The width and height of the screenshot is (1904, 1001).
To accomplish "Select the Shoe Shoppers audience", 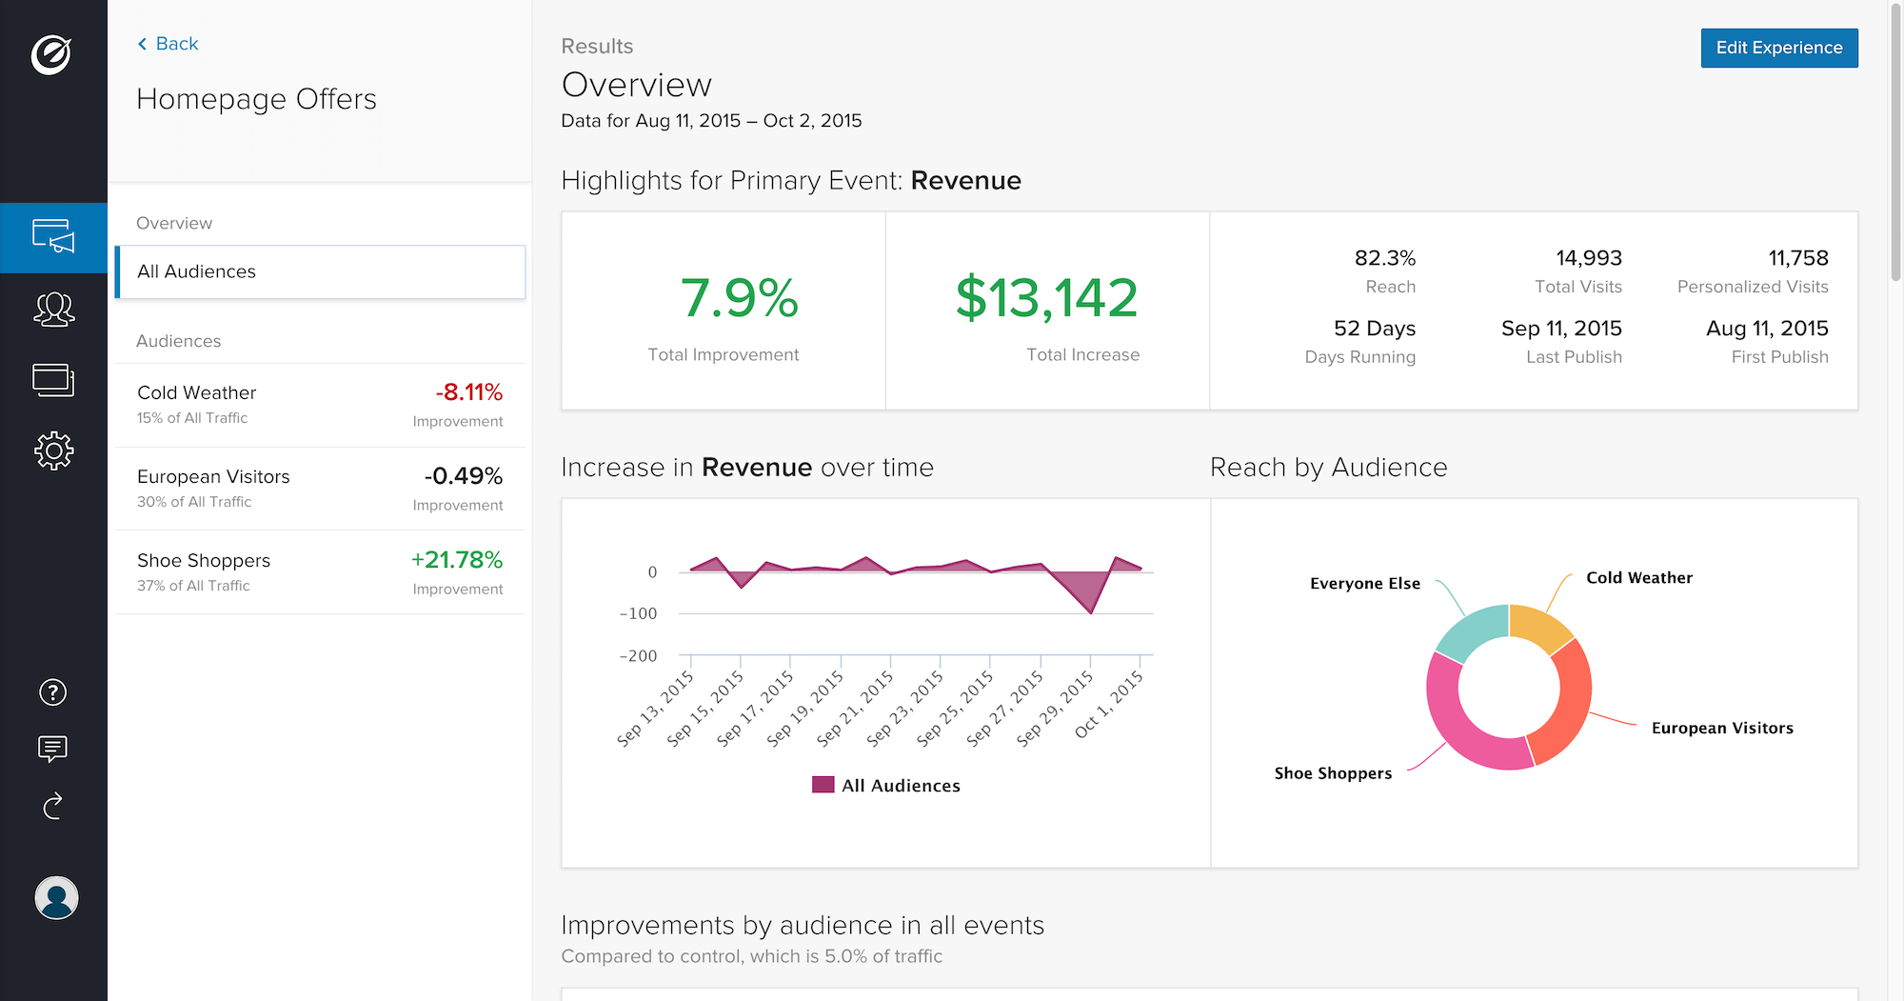I will click(x=320, y=572).
